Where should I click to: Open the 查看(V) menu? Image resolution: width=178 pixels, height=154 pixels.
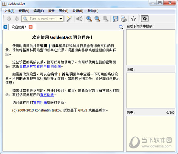24,11
